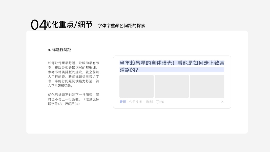Viewport: 270px width, 152px height.
Task: Click the title 优化重点/细节
Action: coord(69,24)
